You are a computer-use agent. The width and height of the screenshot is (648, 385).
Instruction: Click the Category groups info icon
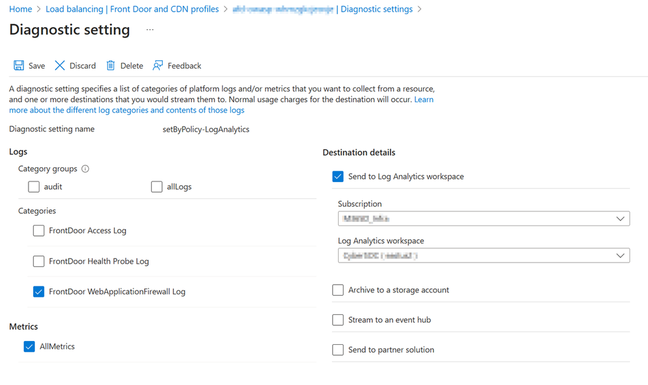(x=85, y=169)
